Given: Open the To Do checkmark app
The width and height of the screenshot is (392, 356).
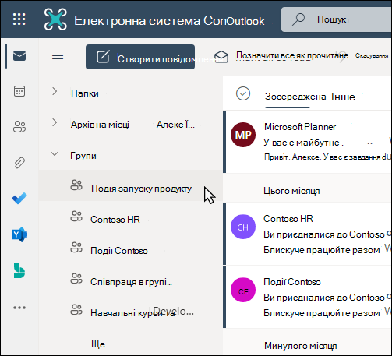Looking at the screenshot, I should (19, 199).
